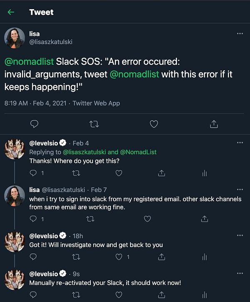Click the back arrow next to Tweet
Viewport: 250px width, 302px height.
click(11, 12)
